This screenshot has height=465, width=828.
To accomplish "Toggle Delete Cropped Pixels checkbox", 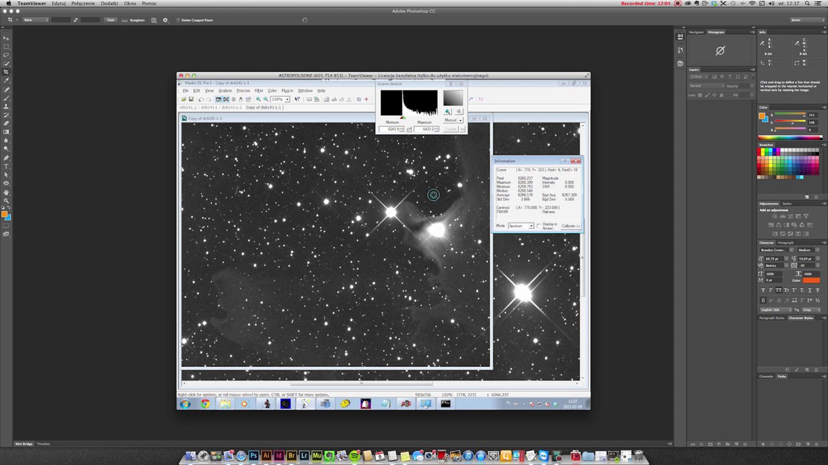I will pyautogui.click(x=178, y=20).
